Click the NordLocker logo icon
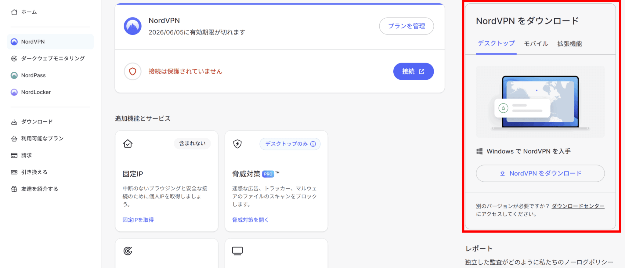 (x=14, y=92)
